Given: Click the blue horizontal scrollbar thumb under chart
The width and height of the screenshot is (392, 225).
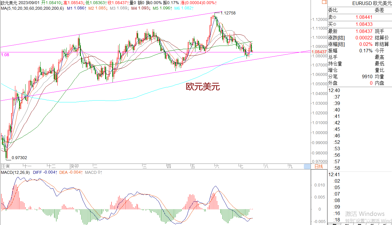Looking at the screenshot, I should point(307,166).
